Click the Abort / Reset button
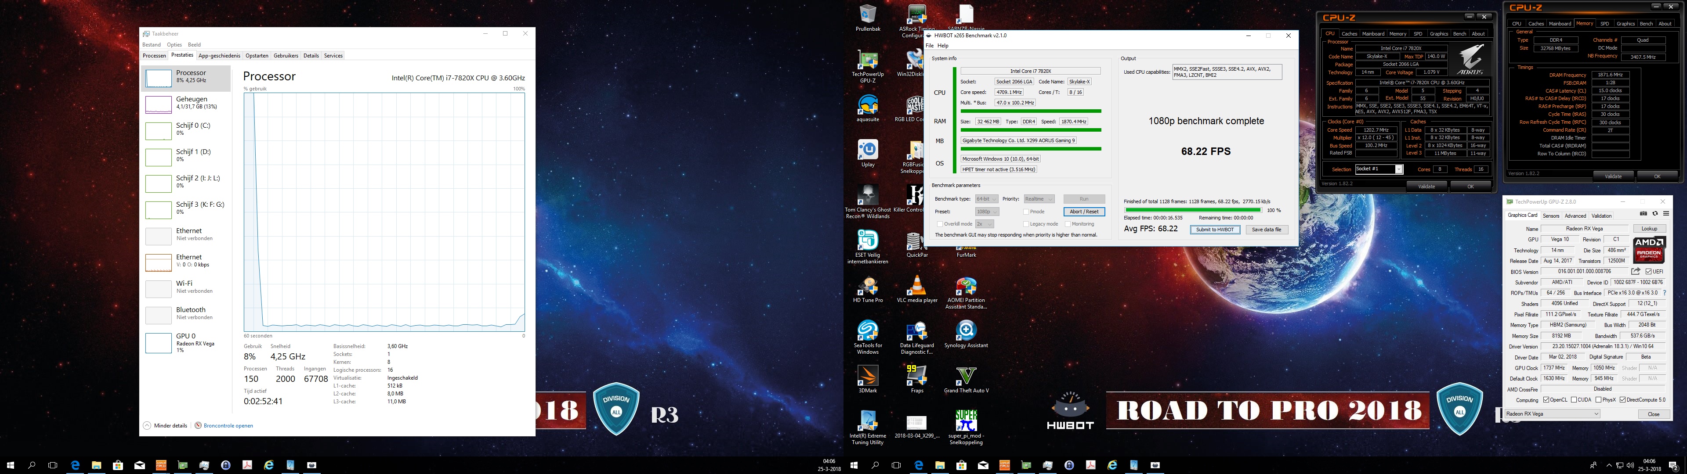 [1084, 212]
